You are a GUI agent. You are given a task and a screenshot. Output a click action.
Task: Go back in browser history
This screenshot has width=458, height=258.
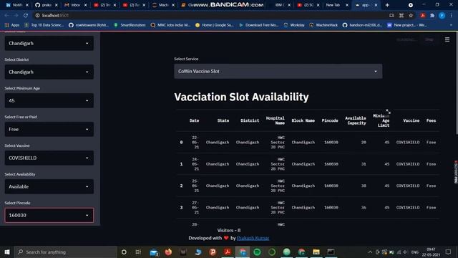click(6, 16)
